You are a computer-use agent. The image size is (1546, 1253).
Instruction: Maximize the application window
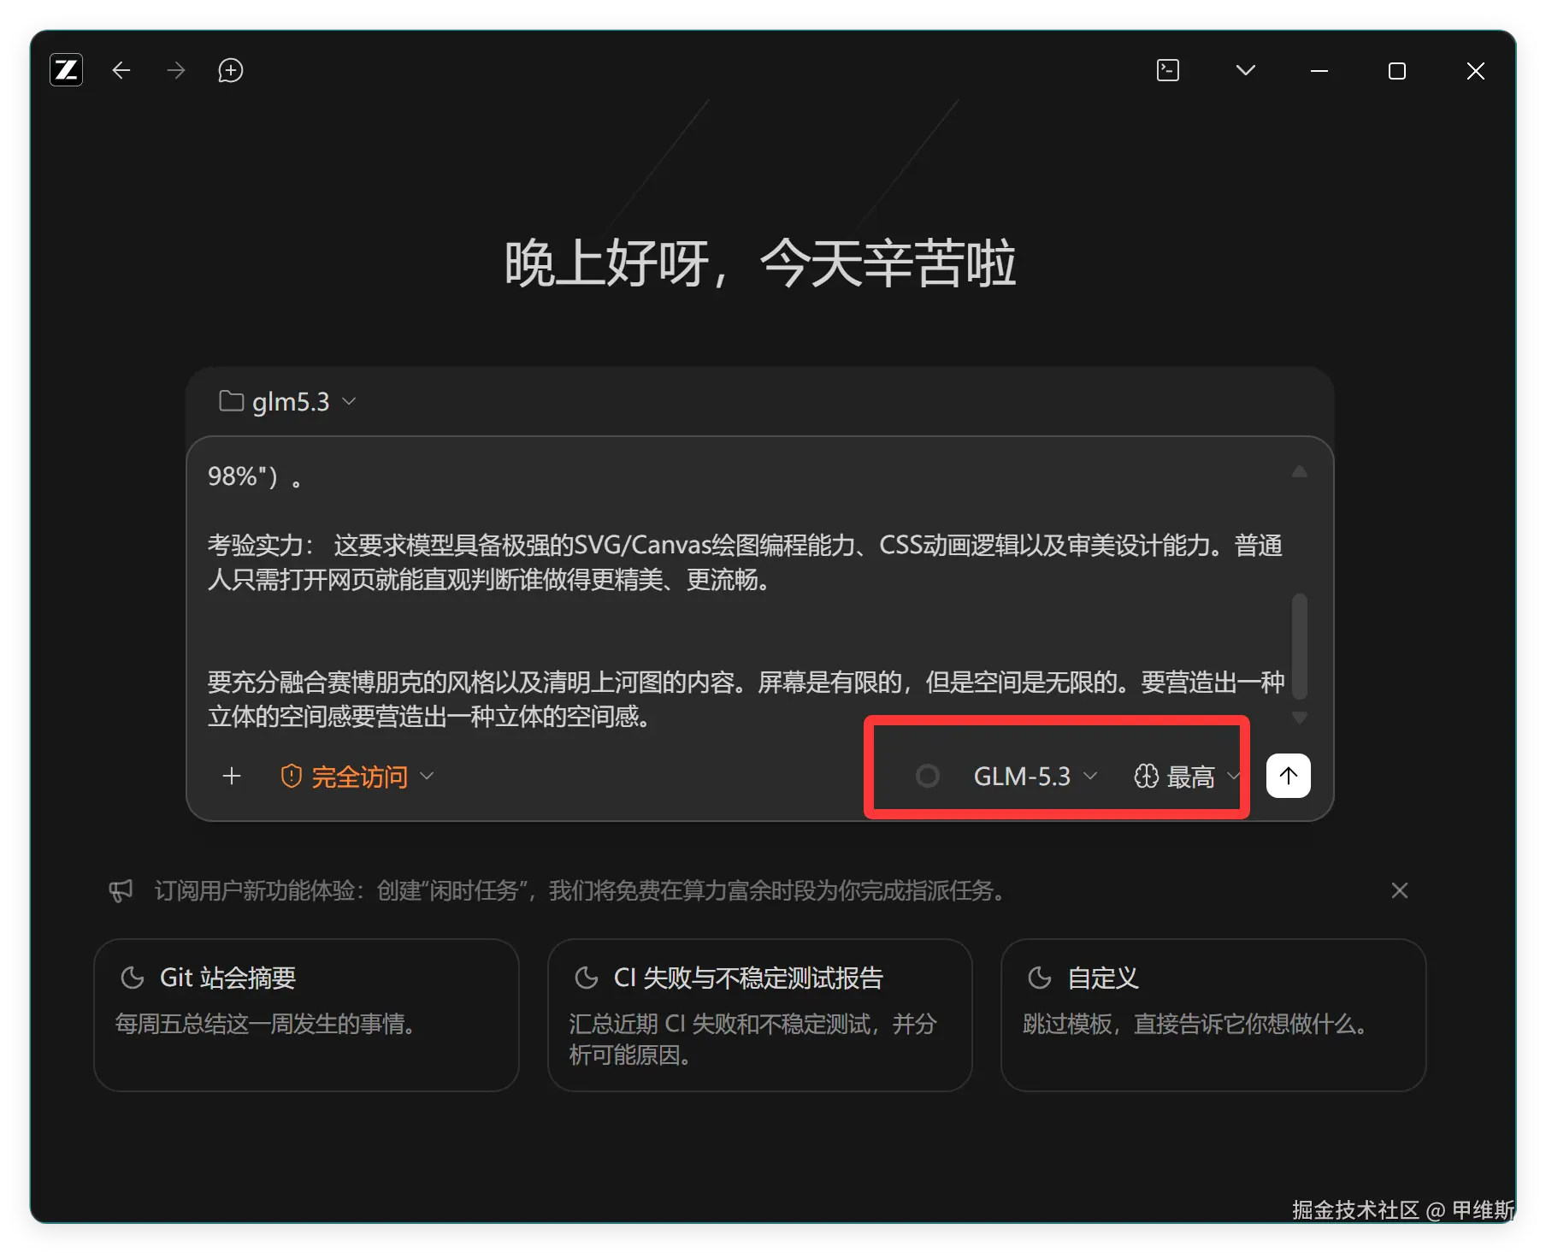click(1396, 71)
